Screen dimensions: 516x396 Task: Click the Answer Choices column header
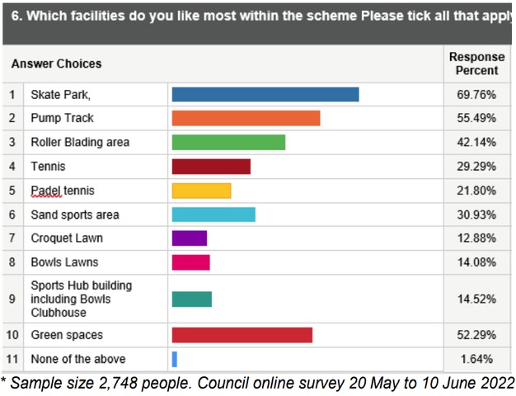57,64
